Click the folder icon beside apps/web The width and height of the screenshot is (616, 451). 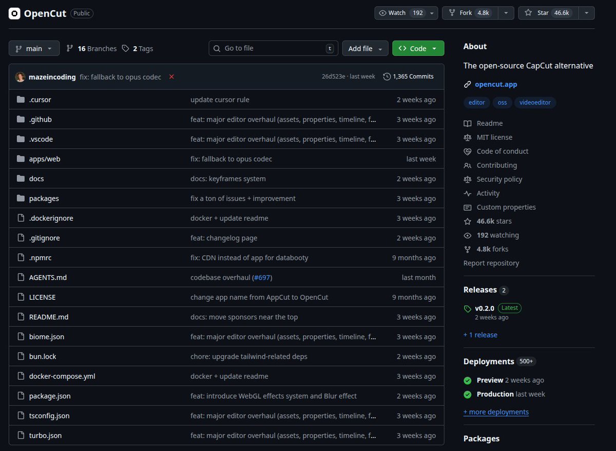[21, 159]
